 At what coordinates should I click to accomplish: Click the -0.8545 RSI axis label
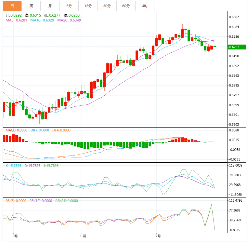click(x=234, y=230)
